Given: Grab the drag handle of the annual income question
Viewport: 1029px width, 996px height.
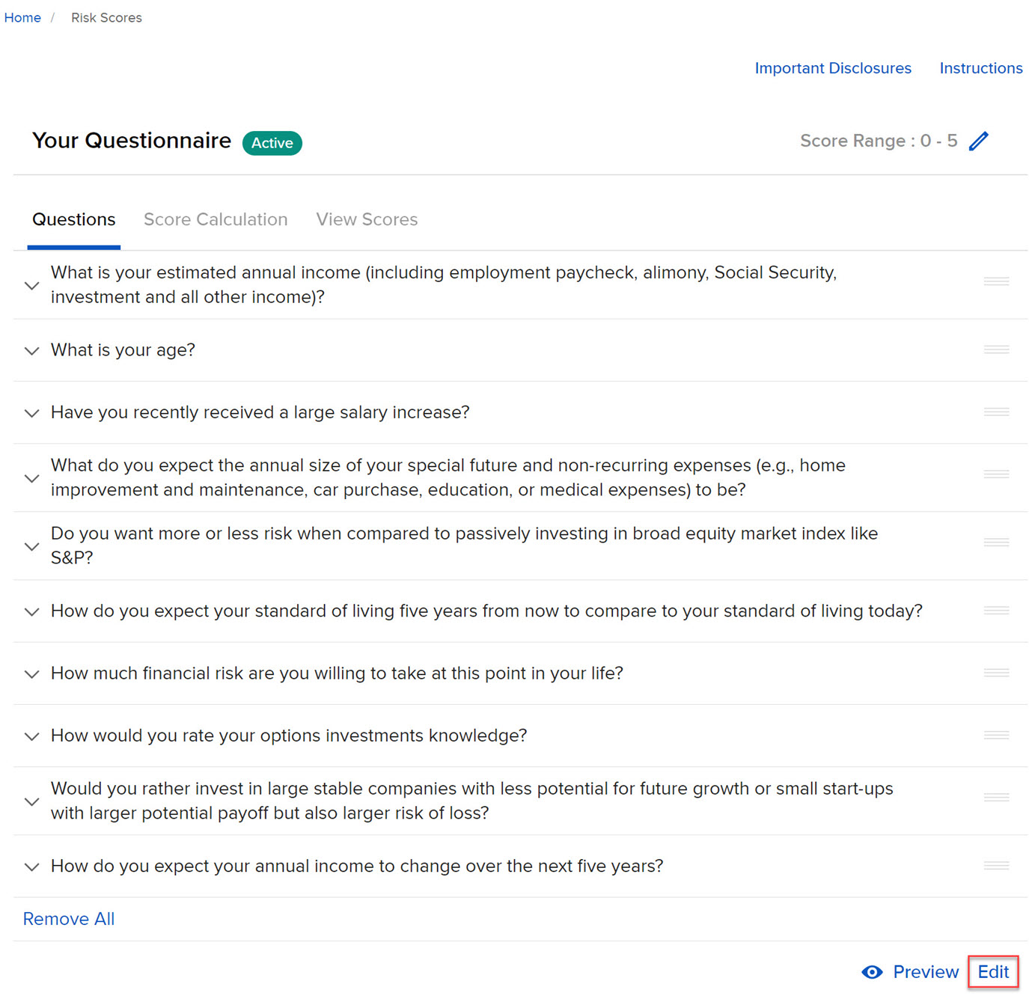Looking at the screenshot, I should (x=996, y=281).
